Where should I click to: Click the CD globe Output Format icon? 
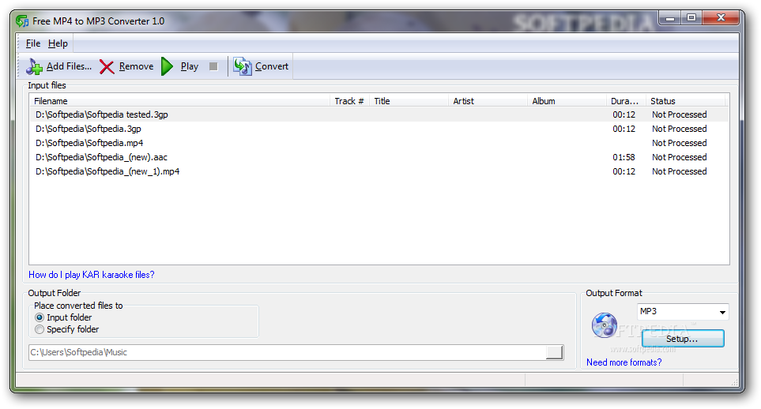pyautogui.click(x=605, y=325)
